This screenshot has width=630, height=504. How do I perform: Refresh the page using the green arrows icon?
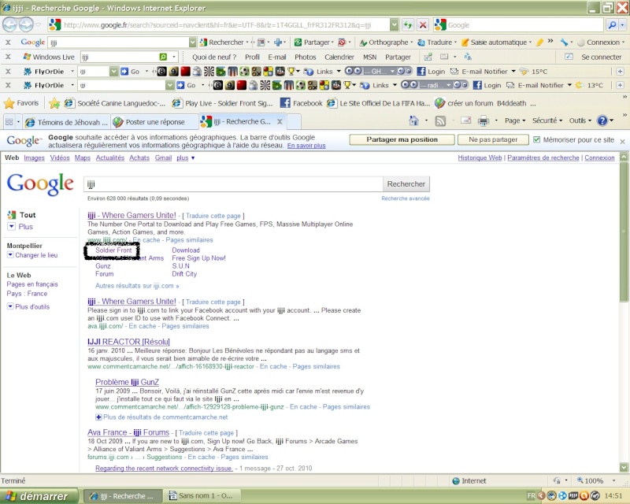(x=408, y=25)
